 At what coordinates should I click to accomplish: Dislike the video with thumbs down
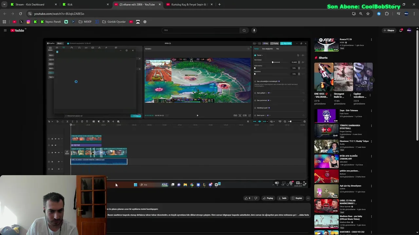256,198
